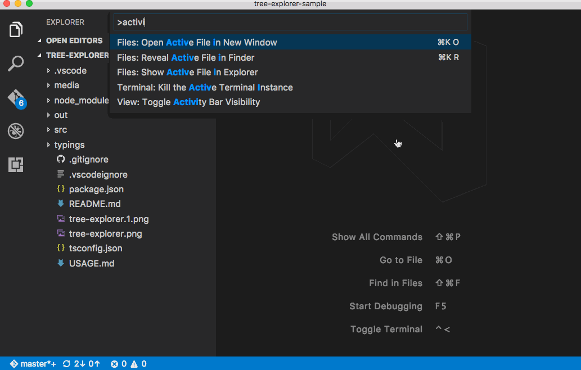Image resolution: width=581 pixels, height=370 pixels.
Task: Click inside the command palette input box
Action: click(x=290, y=22)
